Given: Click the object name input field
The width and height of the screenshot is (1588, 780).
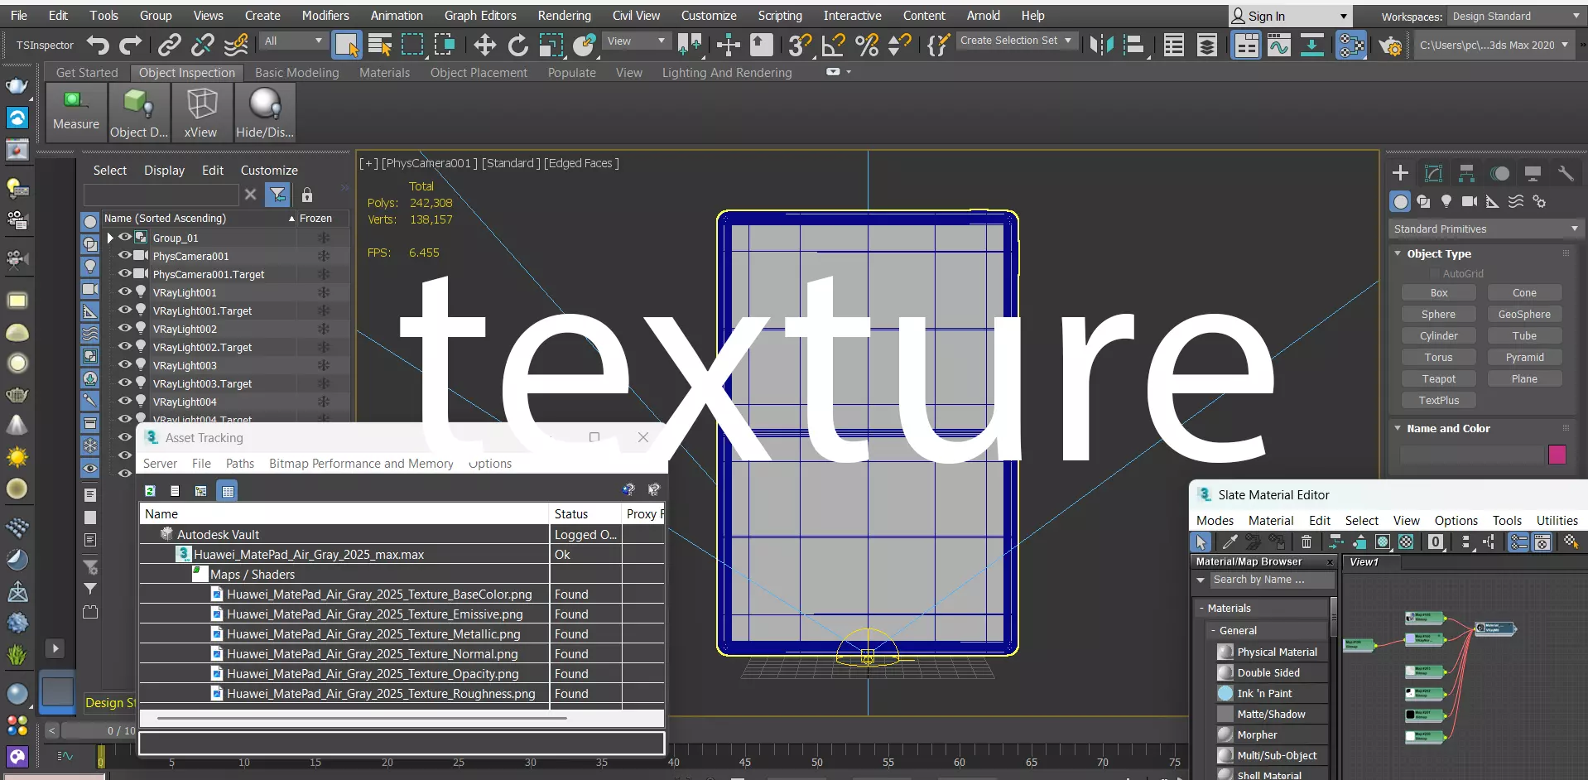Looking at the screenshot, I should tap(1471, 454).
